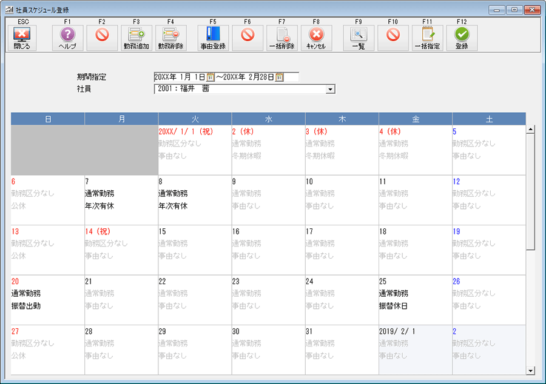Image resolution: width=546 pixels, height=384 pixels.
Task: Select the Saturday 26 cell
Action: pos(489,300)
